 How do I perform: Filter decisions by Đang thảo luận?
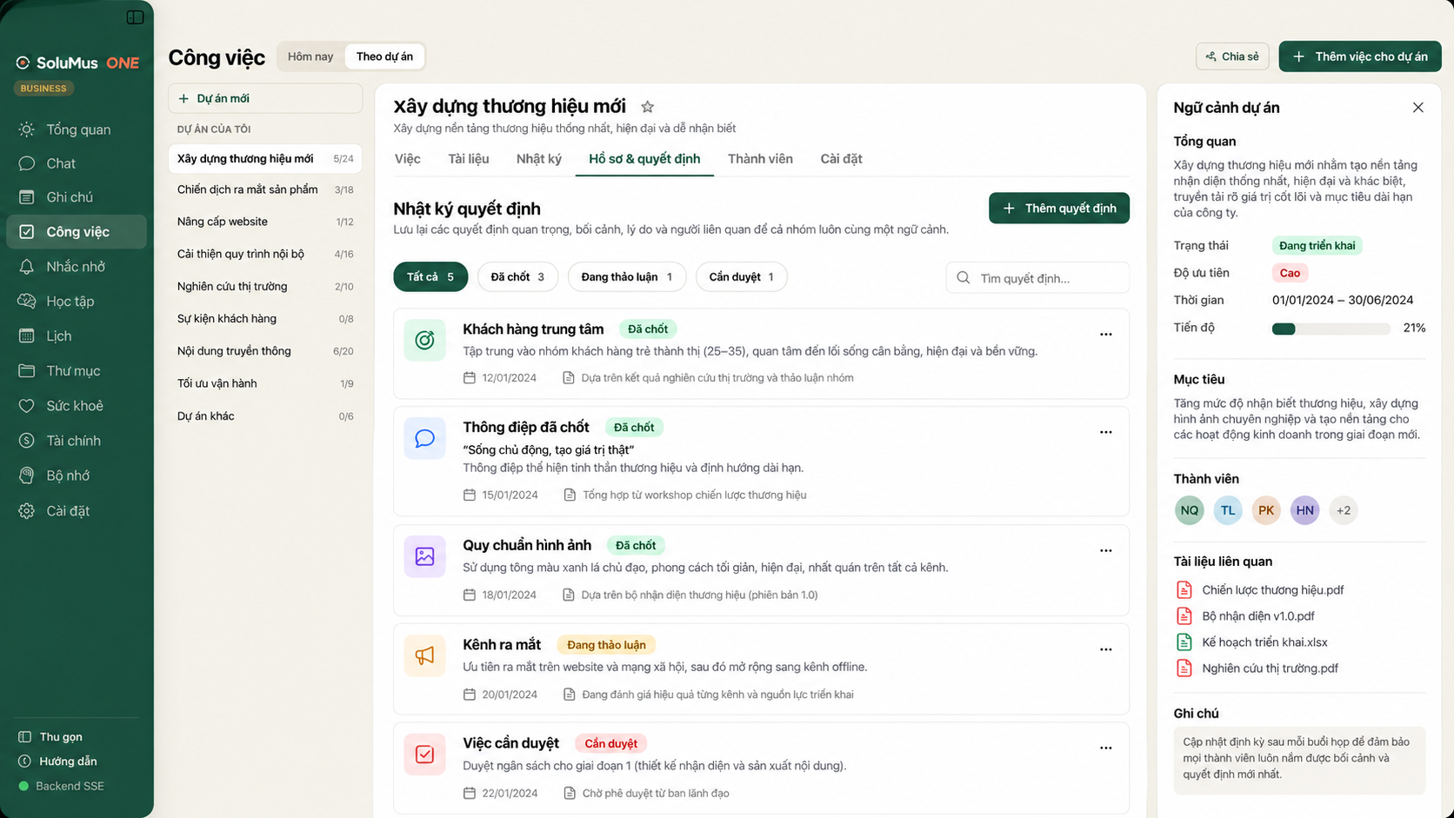626,276
